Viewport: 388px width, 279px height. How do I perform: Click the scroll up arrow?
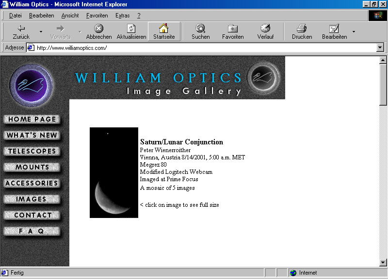(x=383, y=60)
